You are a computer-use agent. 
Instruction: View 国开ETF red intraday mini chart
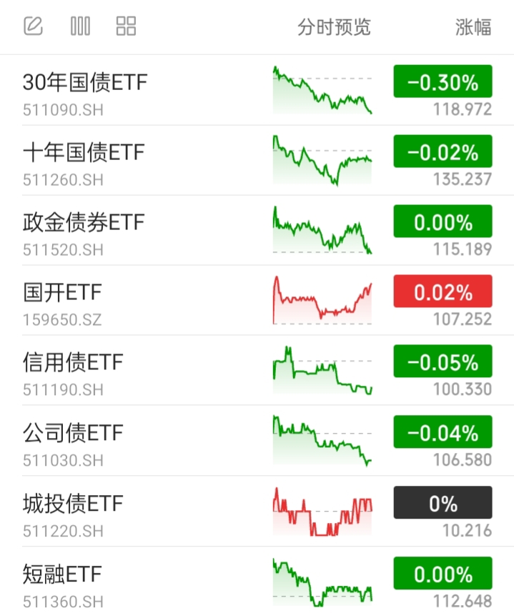322,300
